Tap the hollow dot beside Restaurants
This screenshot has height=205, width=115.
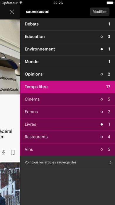[x=102, y=137]
